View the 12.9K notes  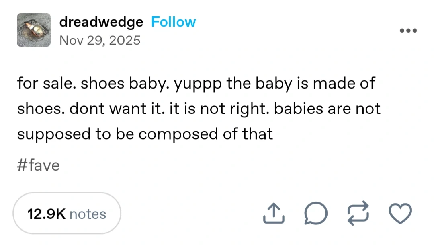[67, 214]
